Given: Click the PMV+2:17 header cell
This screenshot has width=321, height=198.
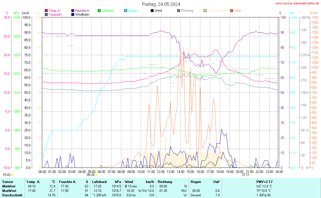Looking at the screenshot, I should click(x=264, y=182).
